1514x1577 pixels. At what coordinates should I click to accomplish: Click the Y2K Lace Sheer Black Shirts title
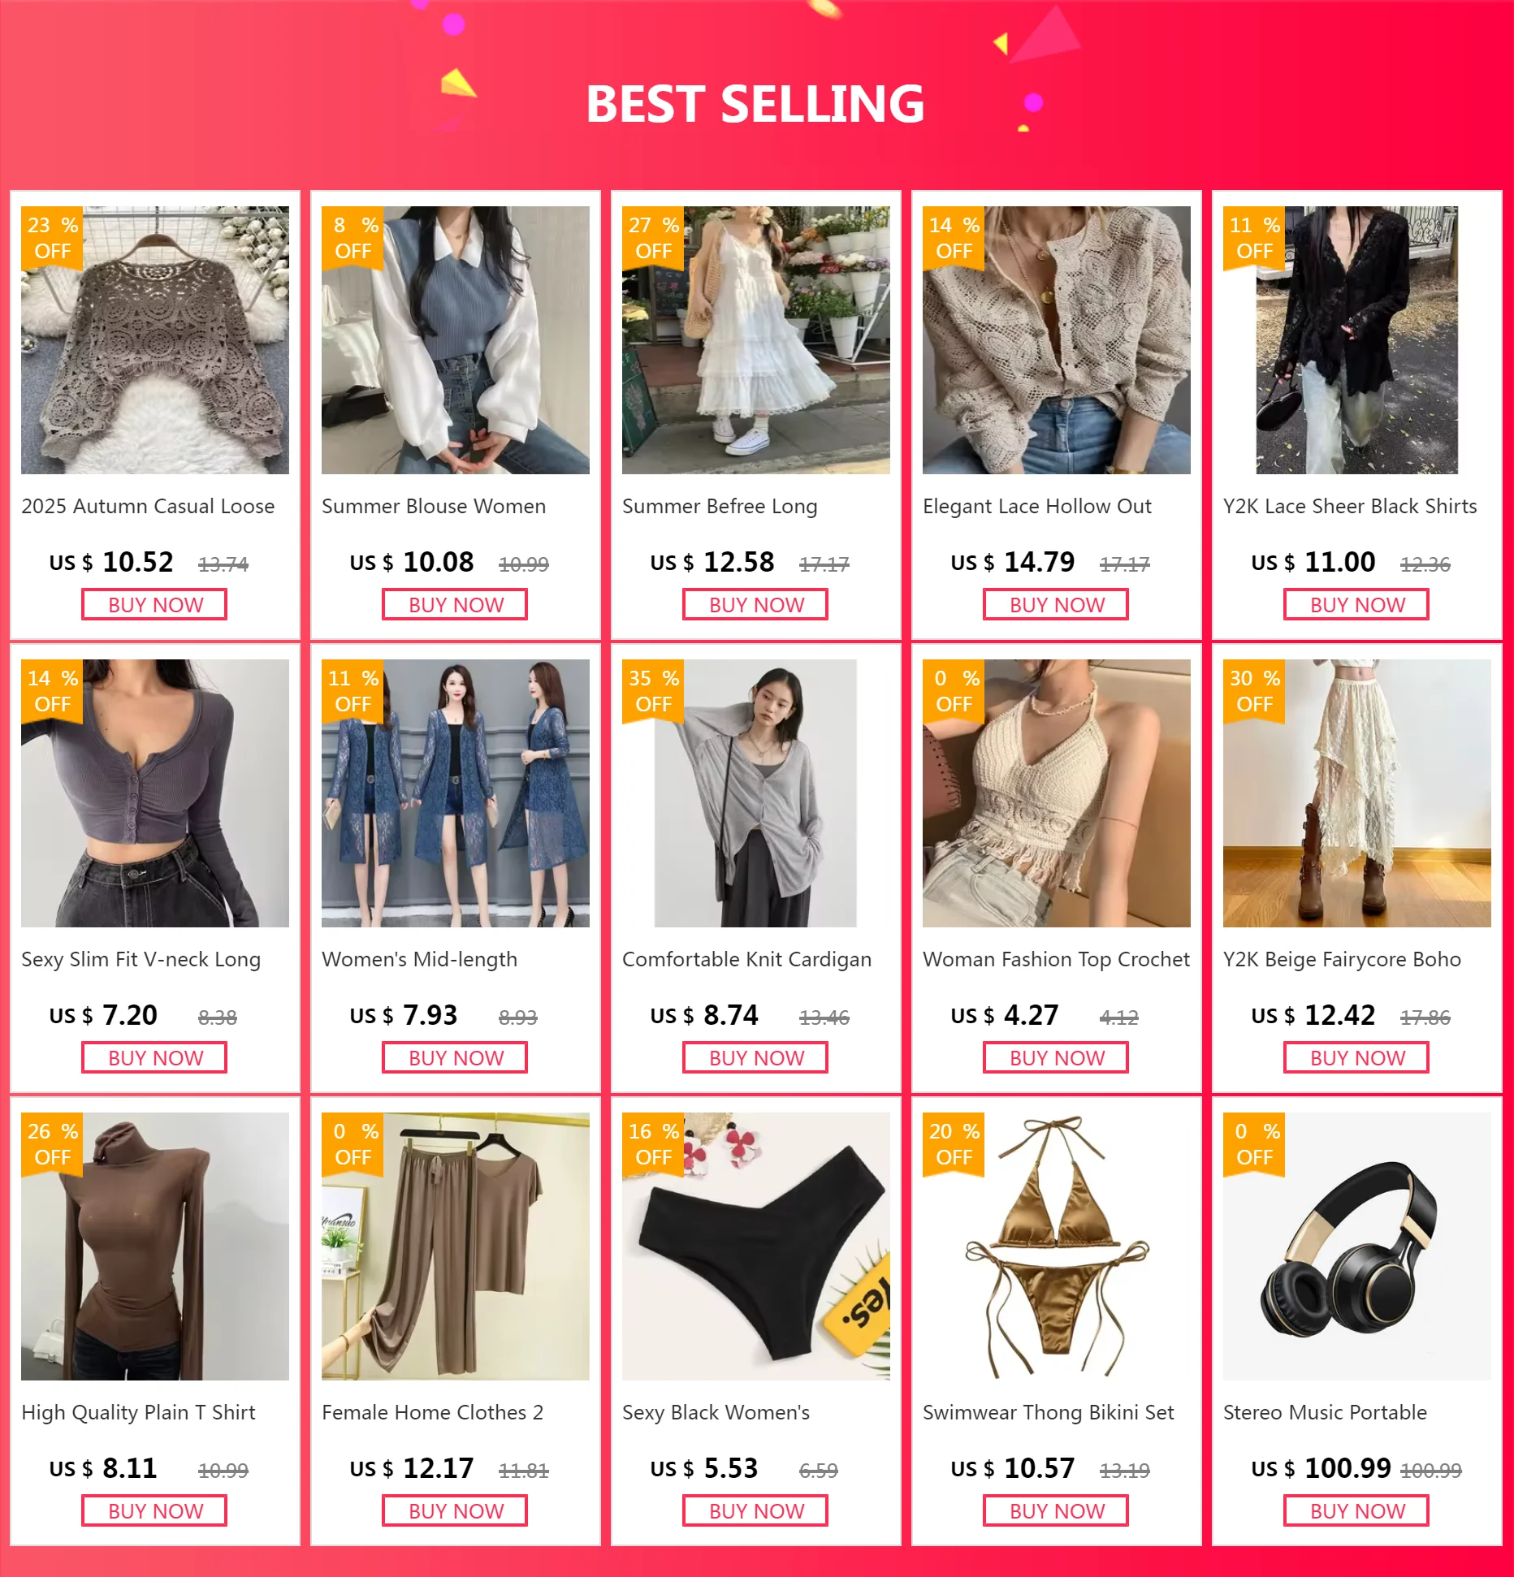[x=1350, y=506]
